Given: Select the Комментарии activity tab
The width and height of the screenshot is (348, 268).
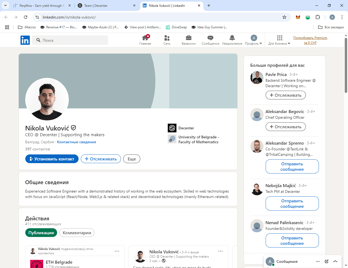Looking at the screenshot, I should pyautogui.click(x=77, y=233).
